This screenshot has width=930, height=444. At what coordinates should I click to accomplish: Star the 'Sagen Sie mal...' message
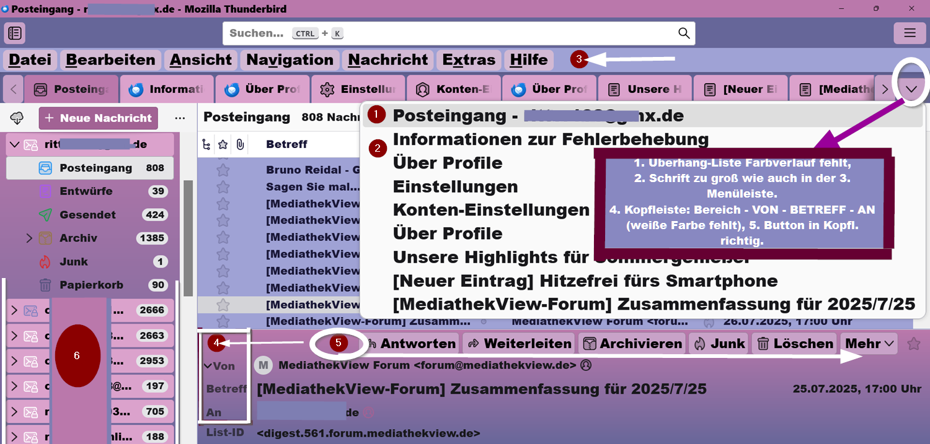tap(223, 186)
